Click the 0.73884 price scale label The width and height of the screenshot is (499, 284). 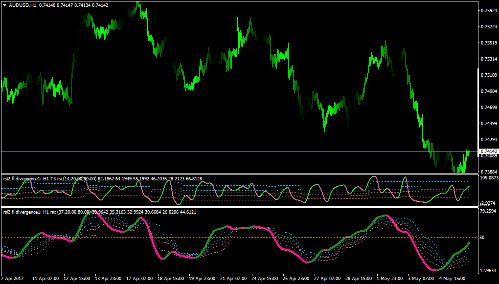coord(489,172)
